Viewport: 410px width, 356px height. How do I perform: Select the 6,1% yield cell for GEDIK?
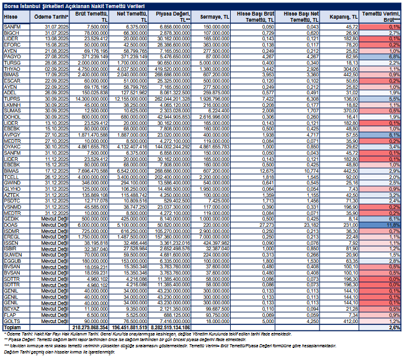click(380, 219)
